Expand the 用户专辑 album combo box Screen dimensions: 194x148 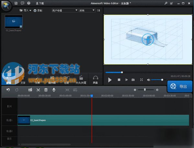pyautogui.click(x=65, y=10)
